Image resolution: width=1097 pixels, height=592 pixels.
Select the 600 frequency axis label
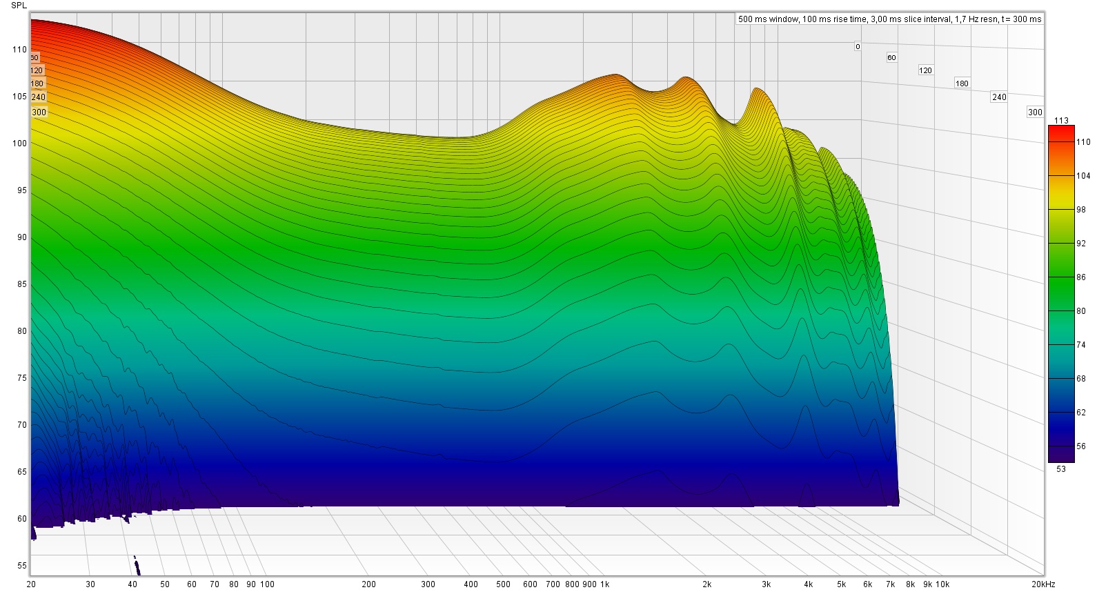pos(530,584)
